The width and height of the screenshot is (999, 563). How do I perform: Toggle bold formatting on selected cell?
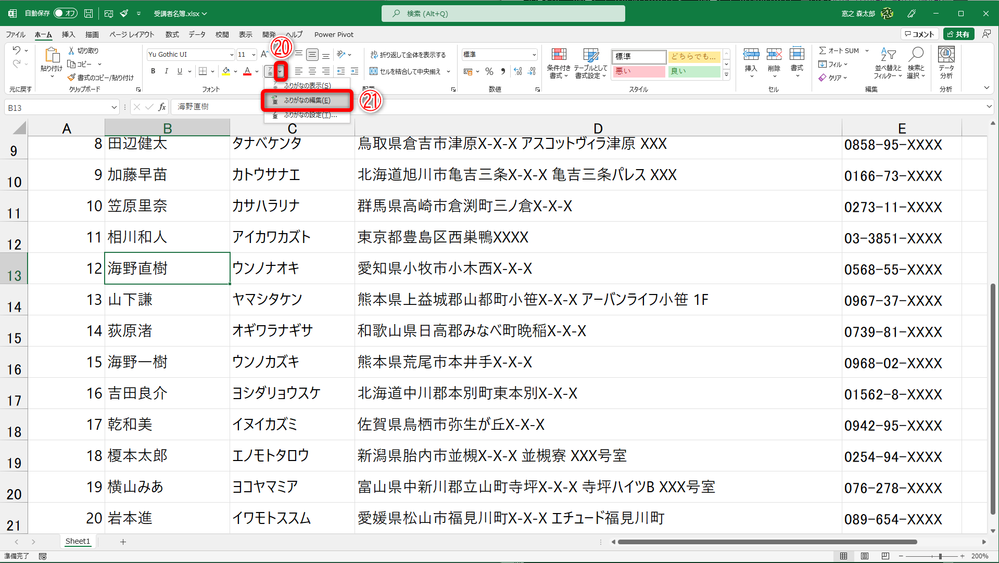pos(153,71)
